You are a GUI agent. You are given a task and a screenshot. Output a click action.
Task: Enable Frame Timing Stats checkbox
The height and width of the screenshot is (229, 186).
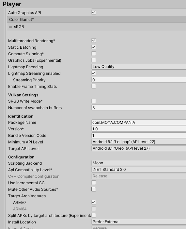click(94, 86)
